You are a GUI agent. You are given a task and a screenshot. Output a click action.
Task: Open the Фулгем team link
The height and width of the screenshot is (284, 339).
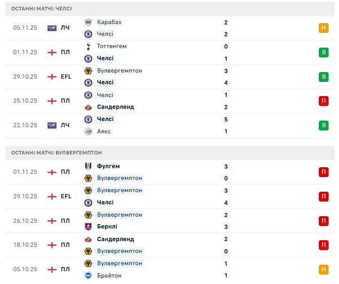[108, 166]
